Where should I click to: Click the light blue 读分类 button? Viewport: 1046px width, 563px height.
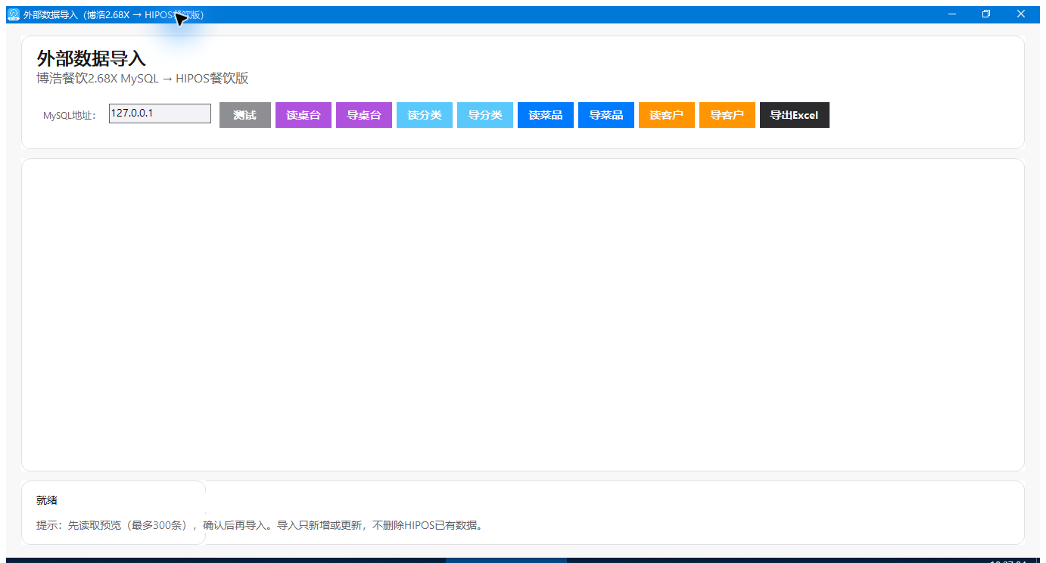425,115
